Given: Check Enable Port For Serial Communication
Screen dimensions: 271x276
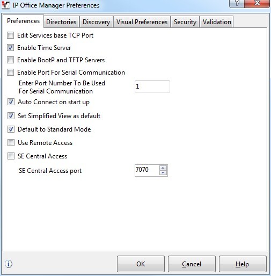Looking at the screenshot, I should point(10,72).
